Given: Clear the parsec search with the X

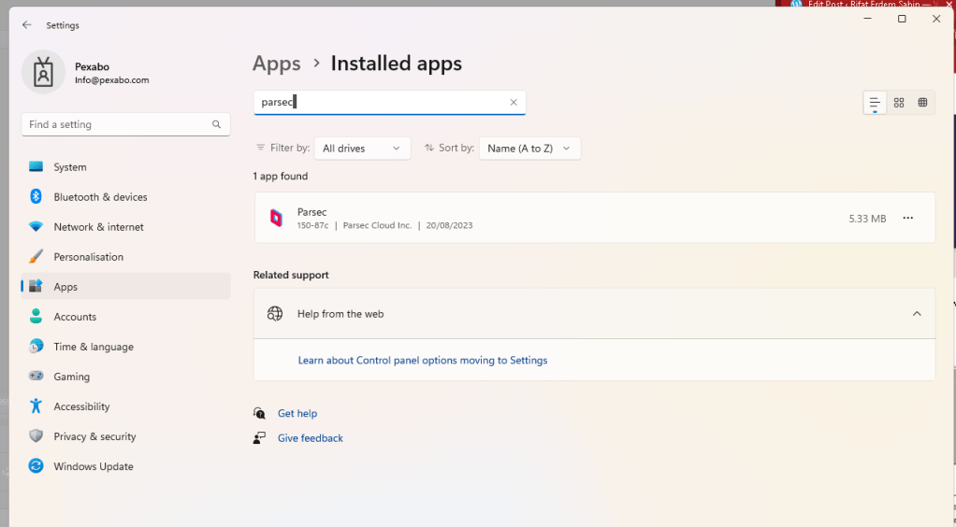Looking at the screenshot, I should [x=514, y=103].
